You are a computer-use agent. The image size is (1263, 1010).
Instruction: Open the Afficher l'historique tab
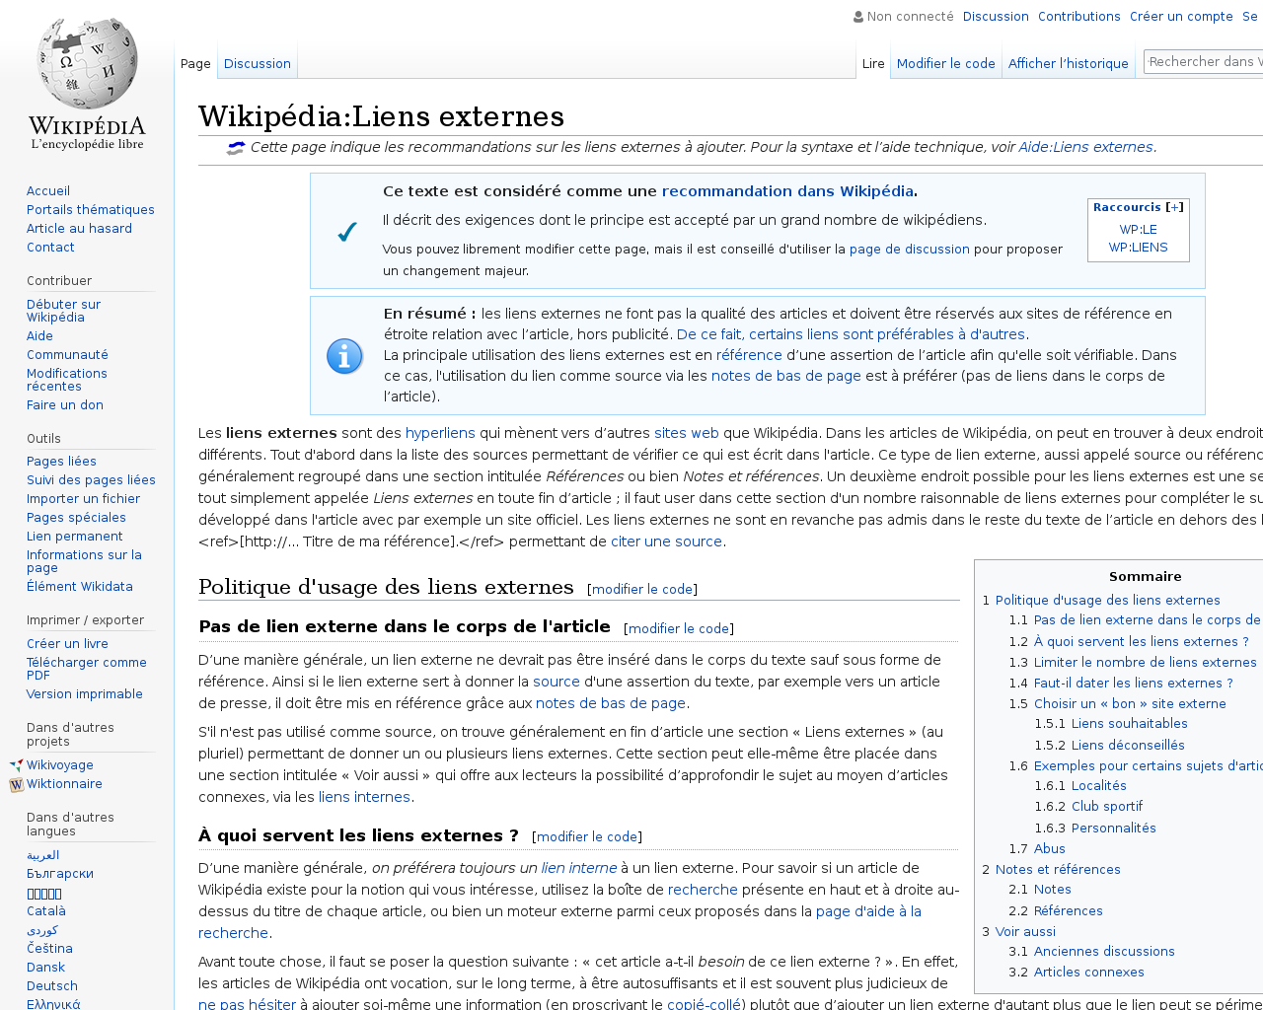[x=1069, y=63]
